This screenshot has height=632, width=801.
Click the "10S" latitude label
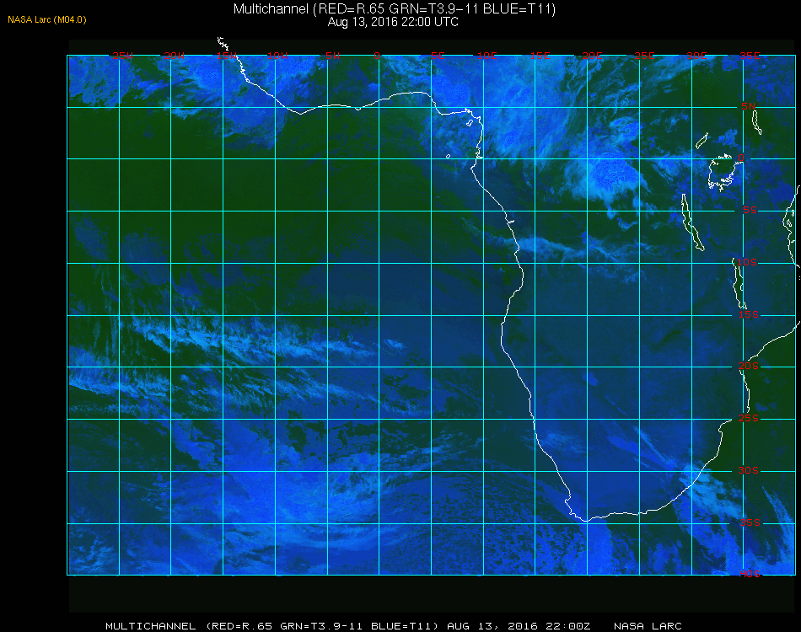(x=746, y=262)
